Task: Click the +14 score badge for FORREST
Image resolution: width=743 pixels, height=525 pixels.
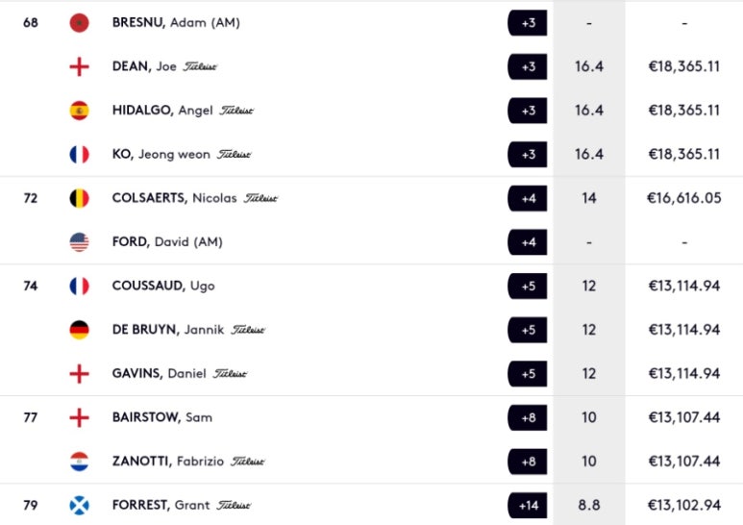Action: point(528,506)
